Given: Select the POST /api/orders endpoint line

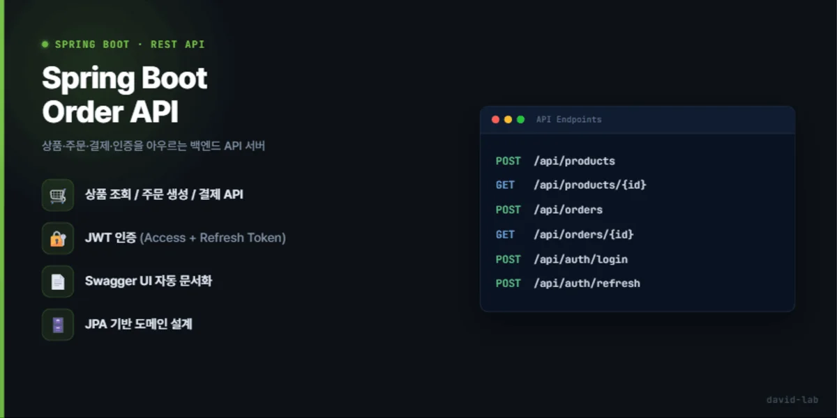Looking at the screenshot, I should click(549, 210).
